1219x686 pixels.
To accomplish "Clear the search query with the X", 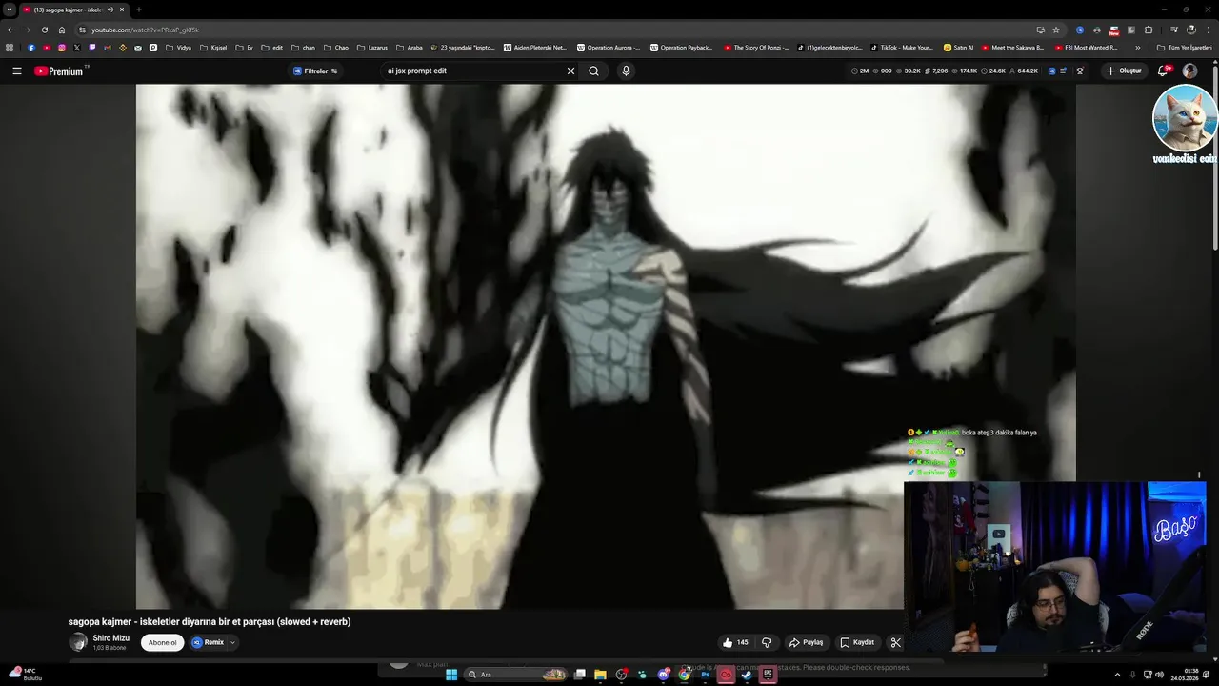I will coord(570,71).
